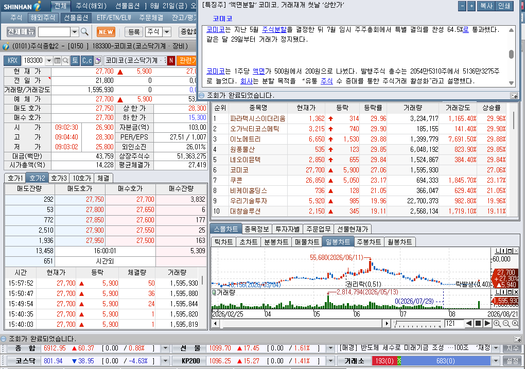Open the 선물 ticker dropdown
This screenshot has height=369, width=525.
(x=330, y=348)
